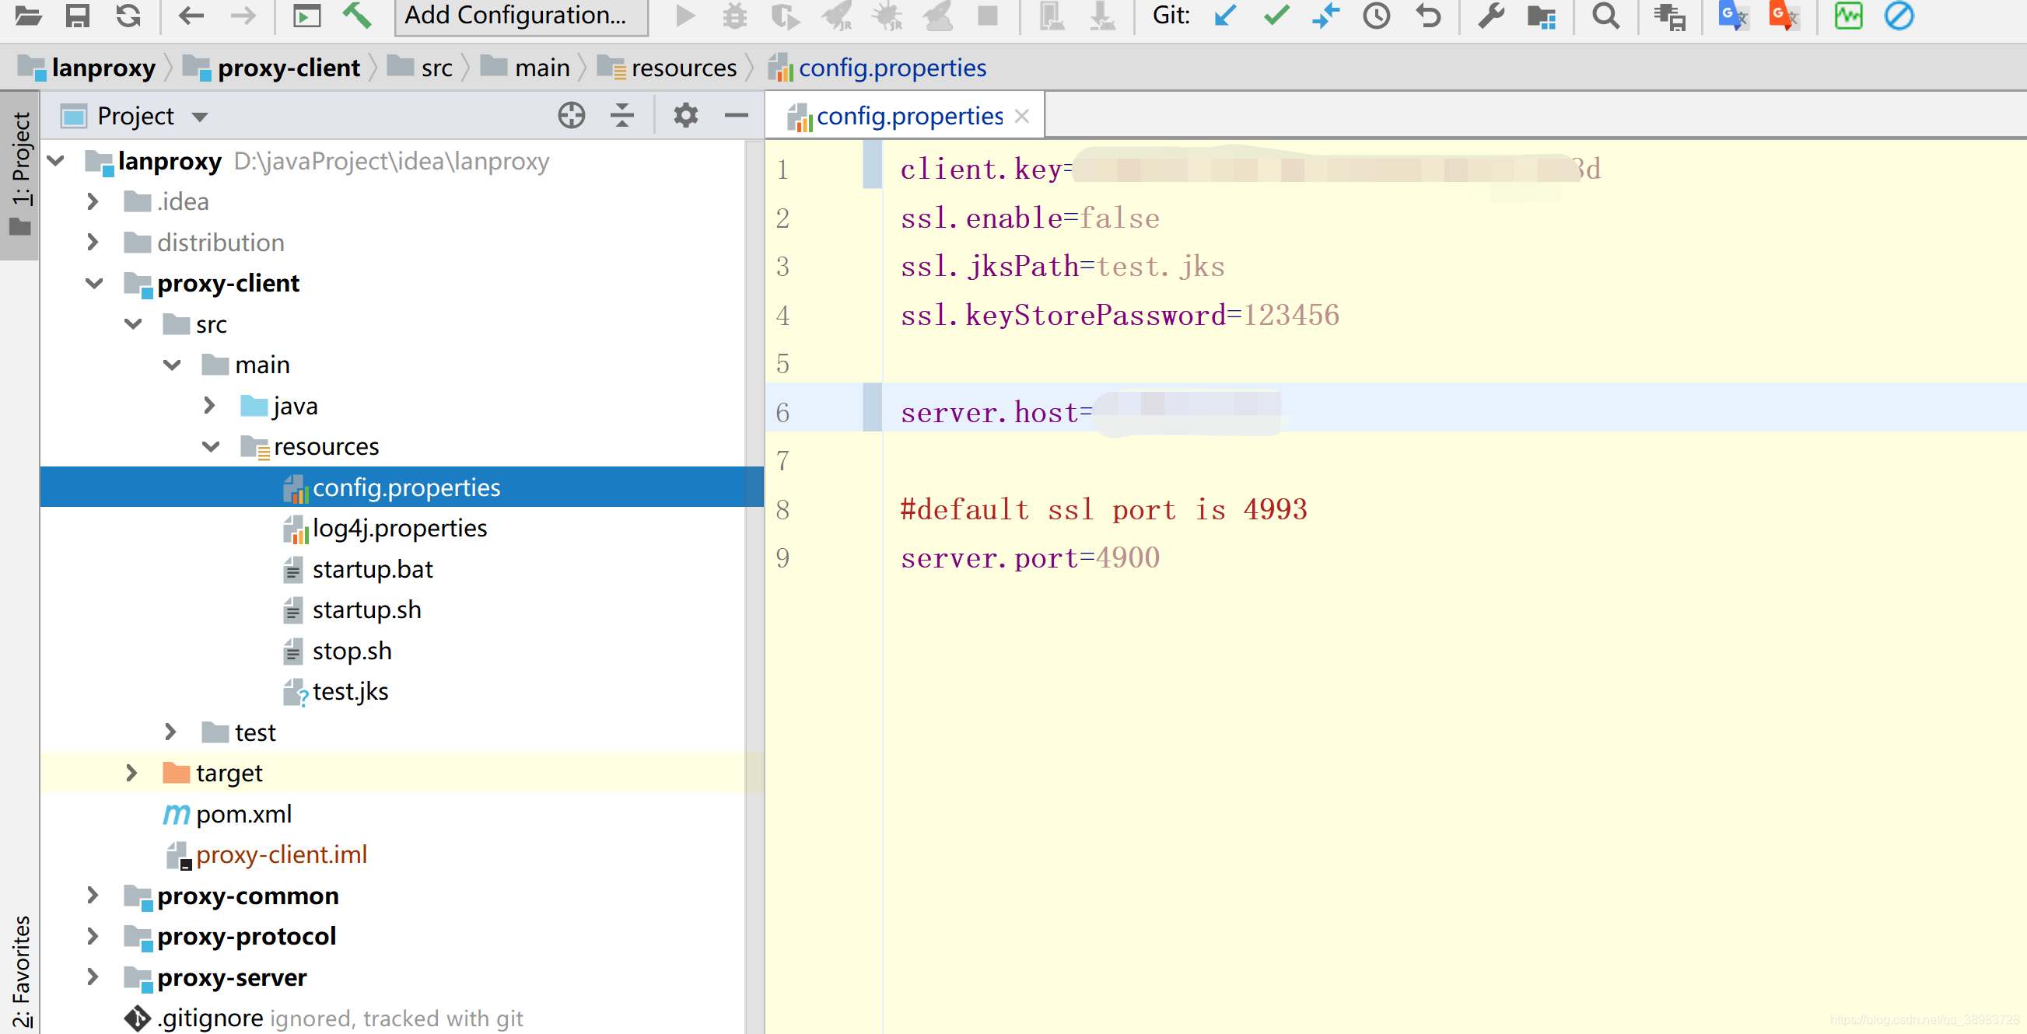Run application with play icon
This screenshot has height=1034, width=2027.
[x=685, y=15]
